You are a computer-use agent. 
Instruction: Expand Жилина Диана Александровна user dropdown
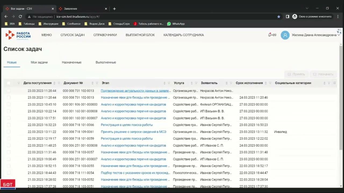click(x=339, y=35)
